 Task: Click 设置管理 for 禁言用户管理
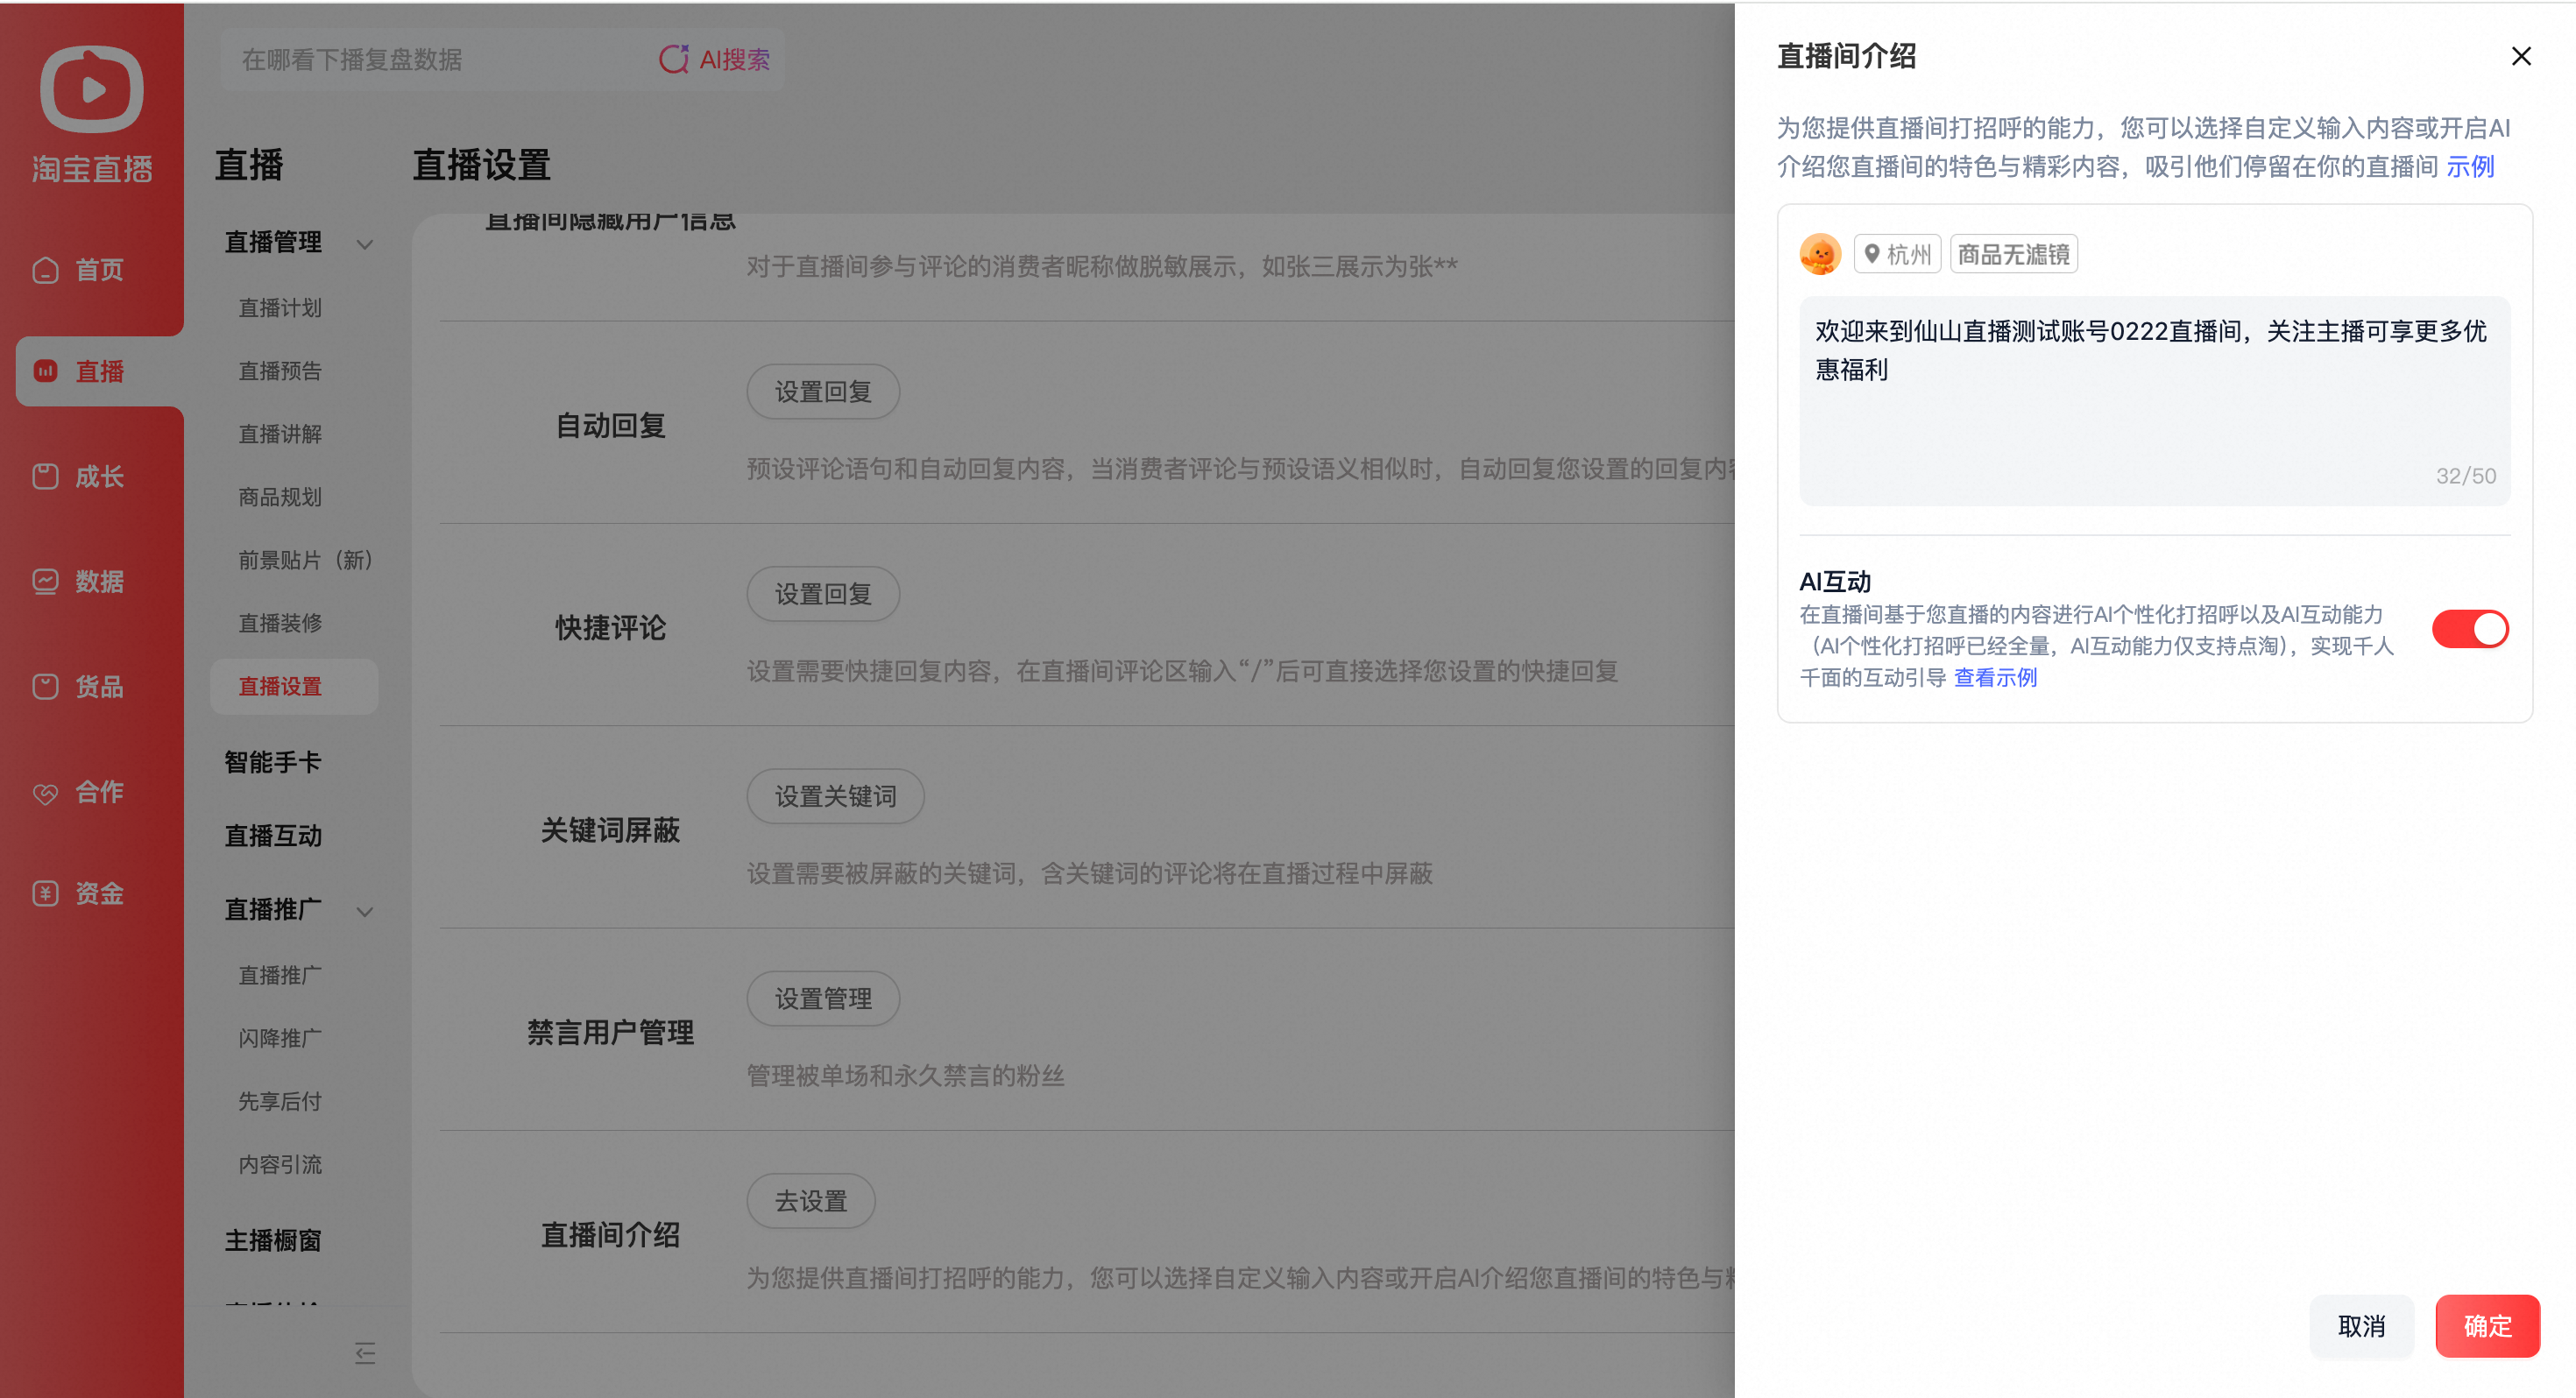tap(823, 998)
